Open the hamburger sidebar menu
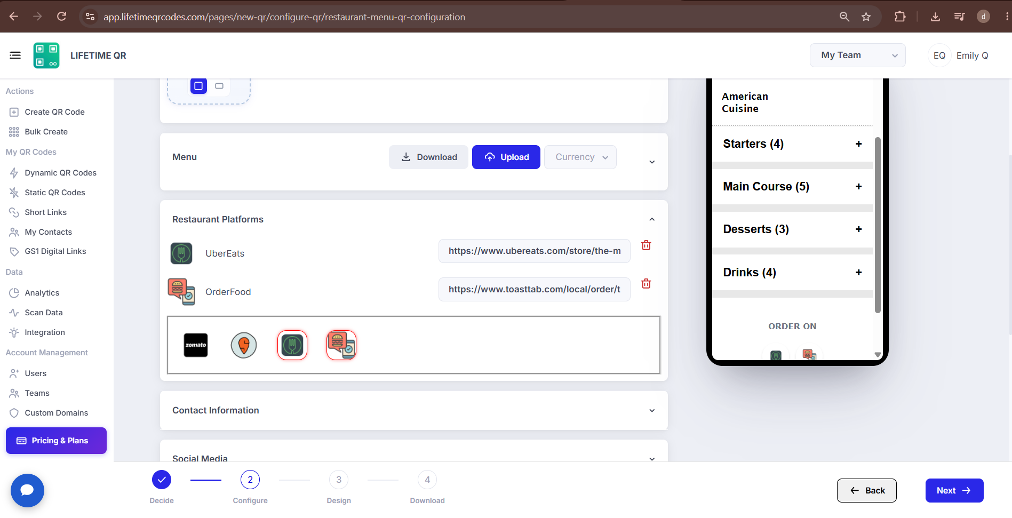Screen dimensions: 1012x518 point(15,55)
